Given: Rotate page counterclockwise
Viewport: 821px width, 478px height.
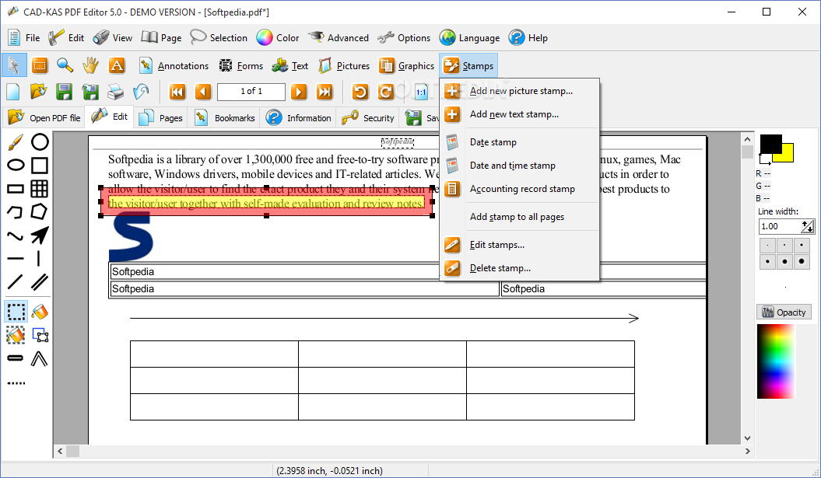Looking at the screenshot, I should 360,92.
